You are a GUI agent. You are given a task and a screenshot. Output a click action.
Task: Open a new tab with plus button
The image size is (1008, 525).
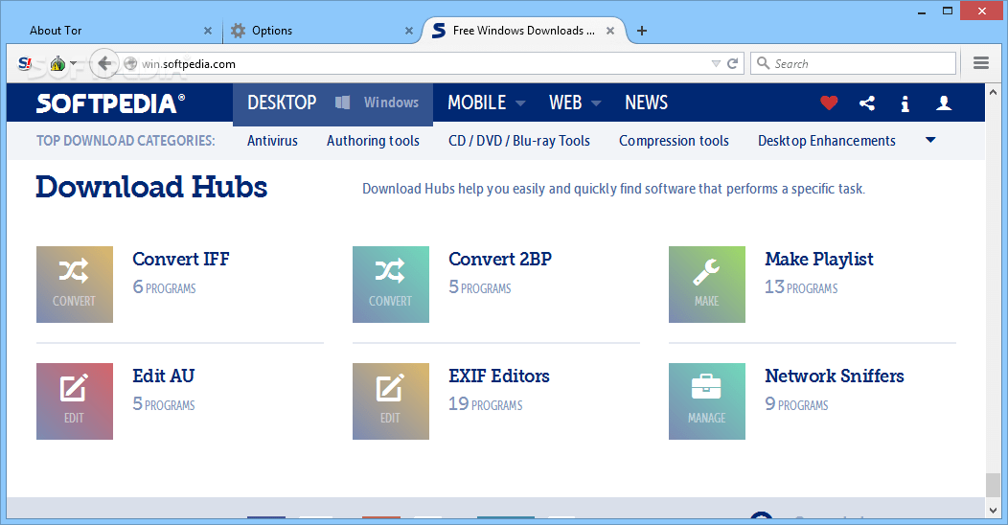pyautogui.click(x=642, y=31)
